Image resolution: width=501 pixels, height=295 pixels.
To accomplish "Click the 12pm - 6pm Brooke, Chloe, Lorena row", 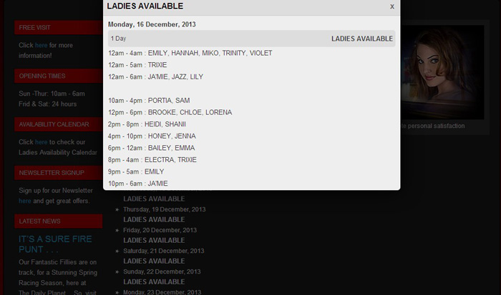I will [170, 112].
